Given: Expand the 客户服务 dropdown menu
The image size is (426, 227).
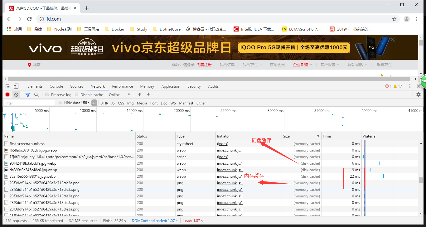Looking at the screenshot, I should pyautogui.click(x=329, y=65).
